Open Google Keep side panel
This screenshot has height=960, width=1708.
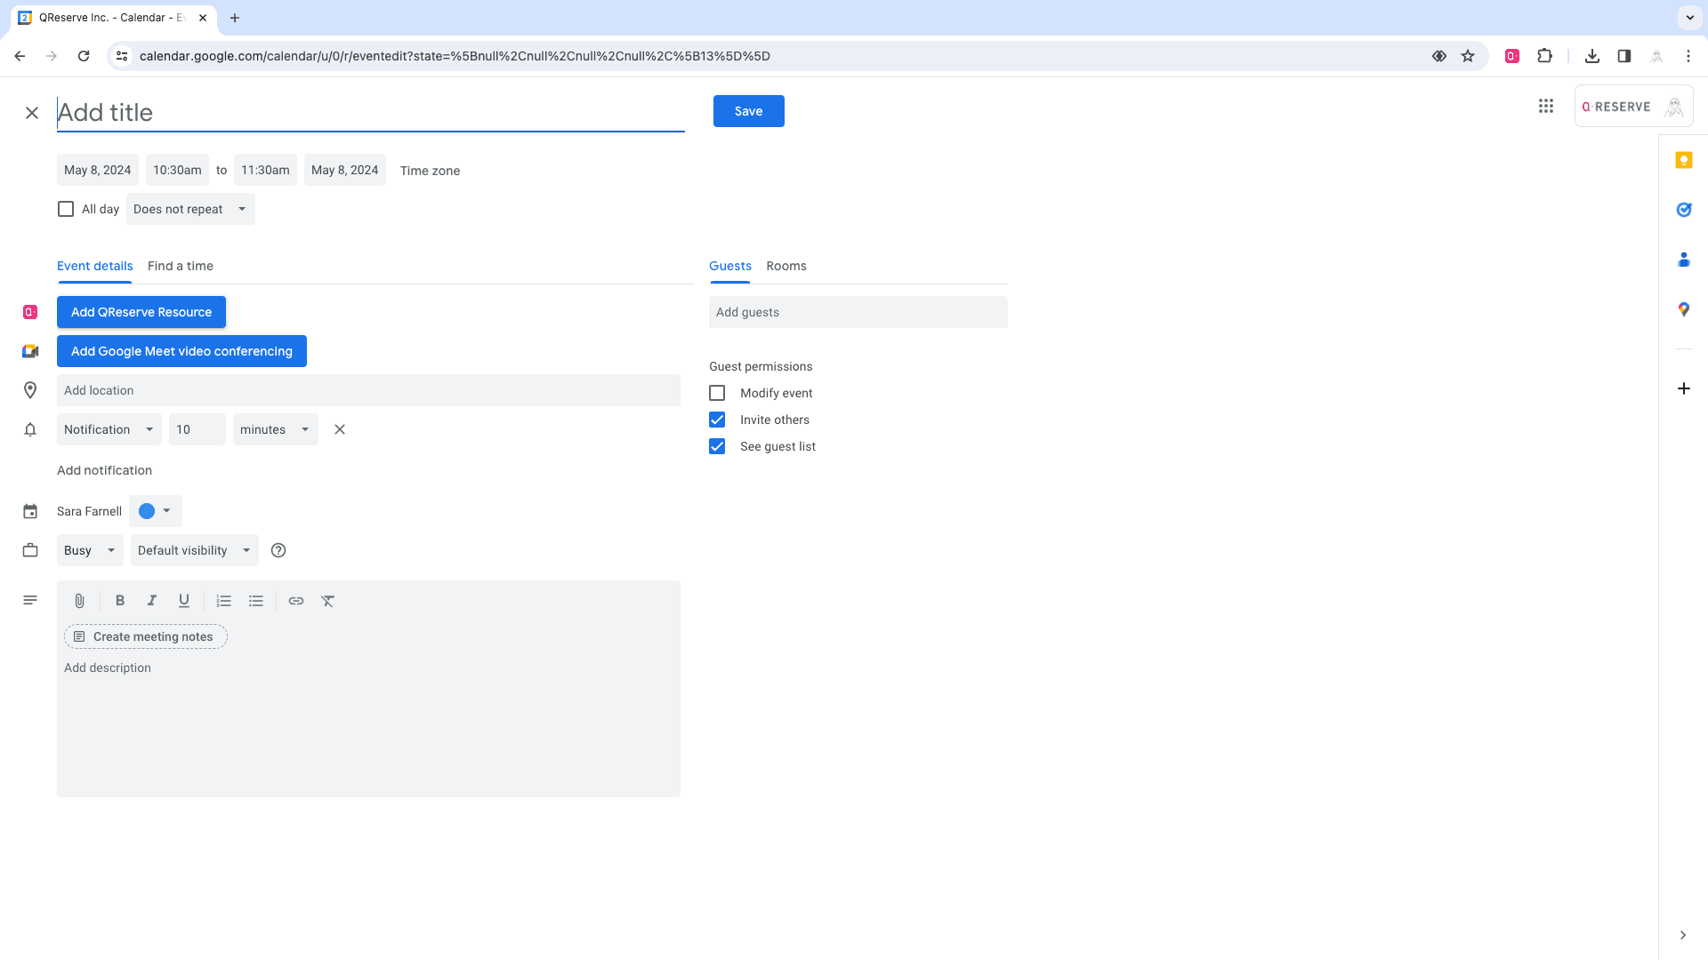(x=1683, y=160)
